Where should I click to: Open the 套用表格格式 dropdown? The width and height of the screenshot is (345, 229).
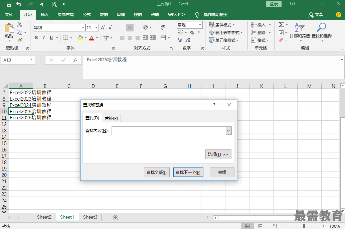click(x=226, y=32)
